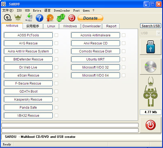The width and height of the screenshot is (163, 148).
Task: Open the 文件(F) menu
Action: 8,10
